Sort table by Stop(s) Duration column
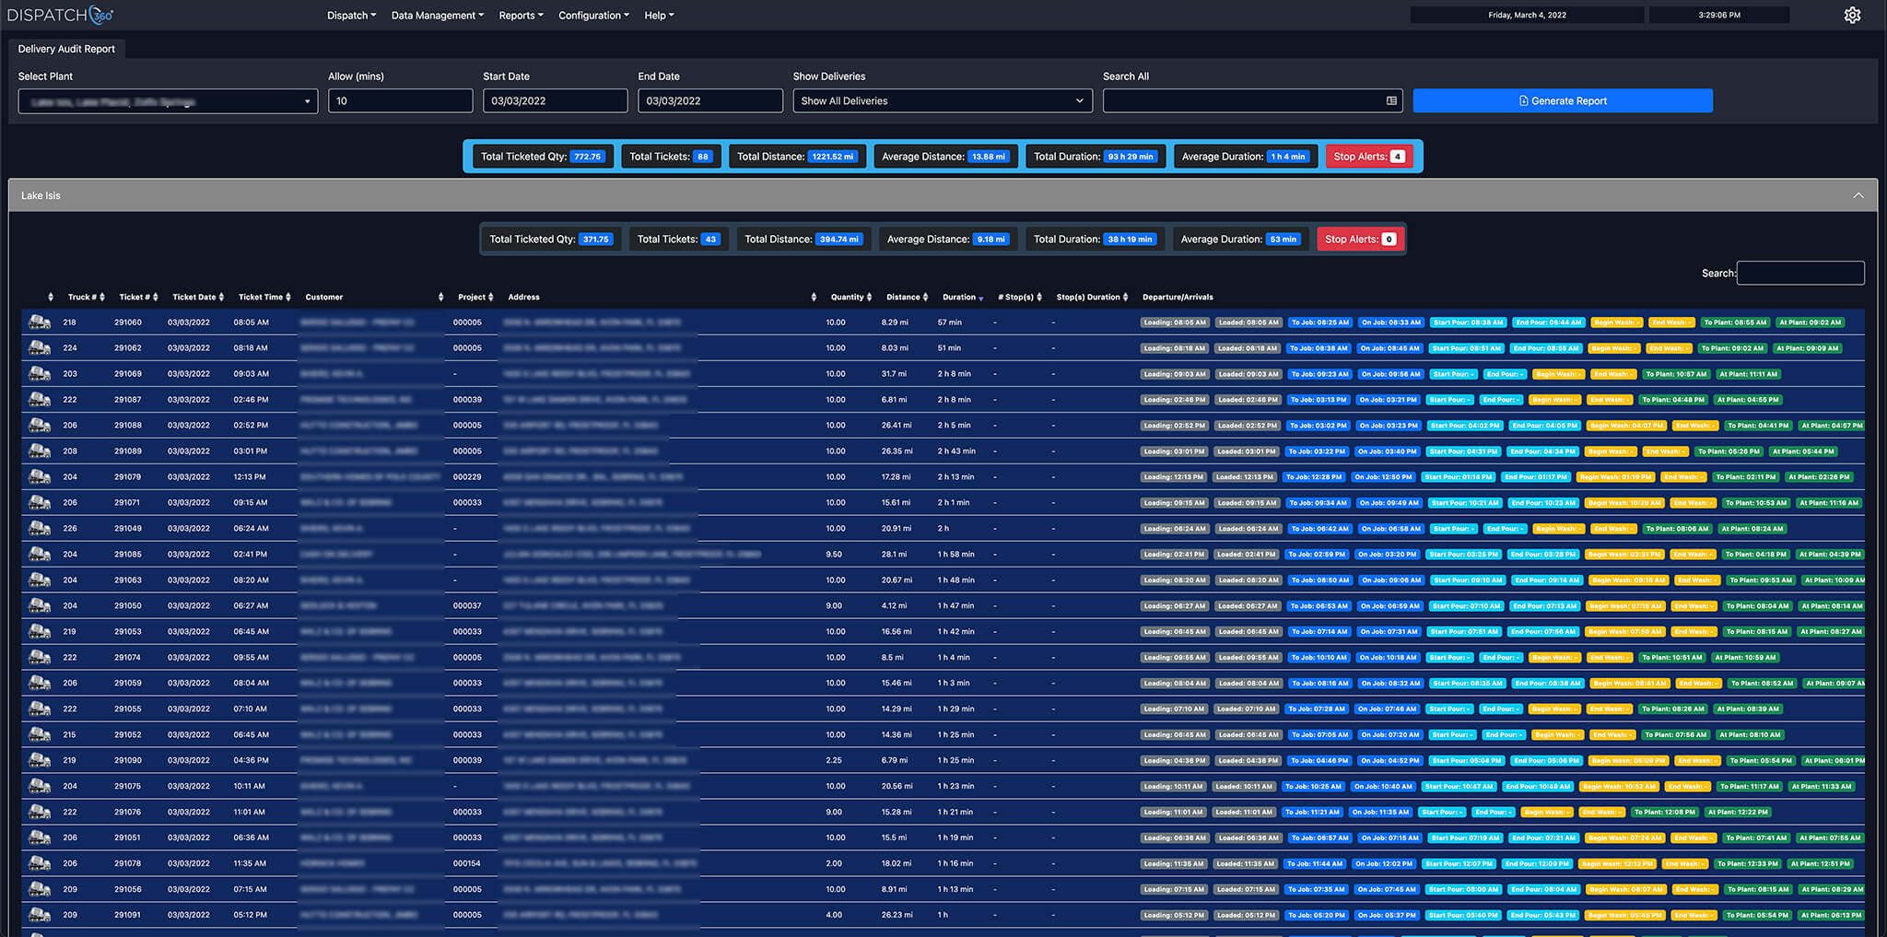Viewport: 1887px width, 937px height. 1093,298
